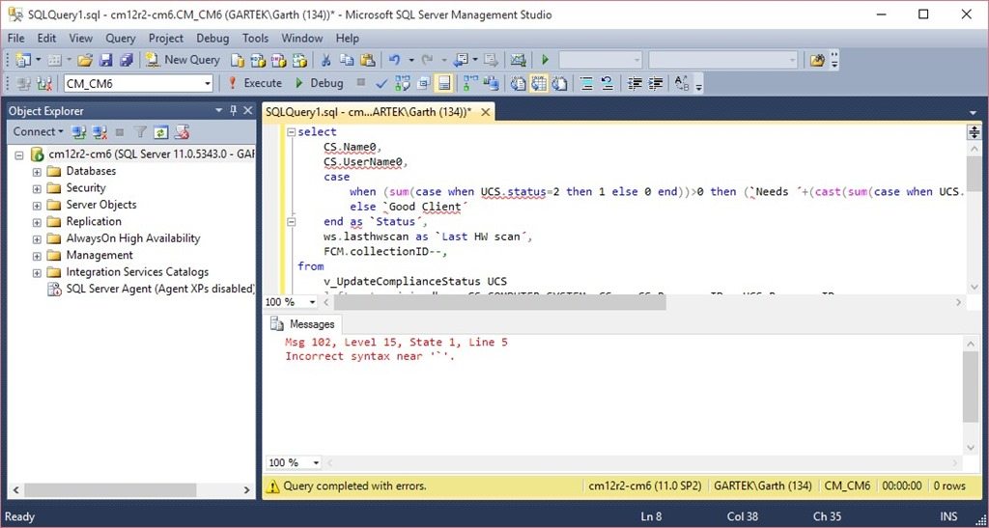Viewport: 989px width, 528px height.
Task: Pin the Object Explorer with Auto Hide
Action: pyautogui.click(x=233, y=111)
